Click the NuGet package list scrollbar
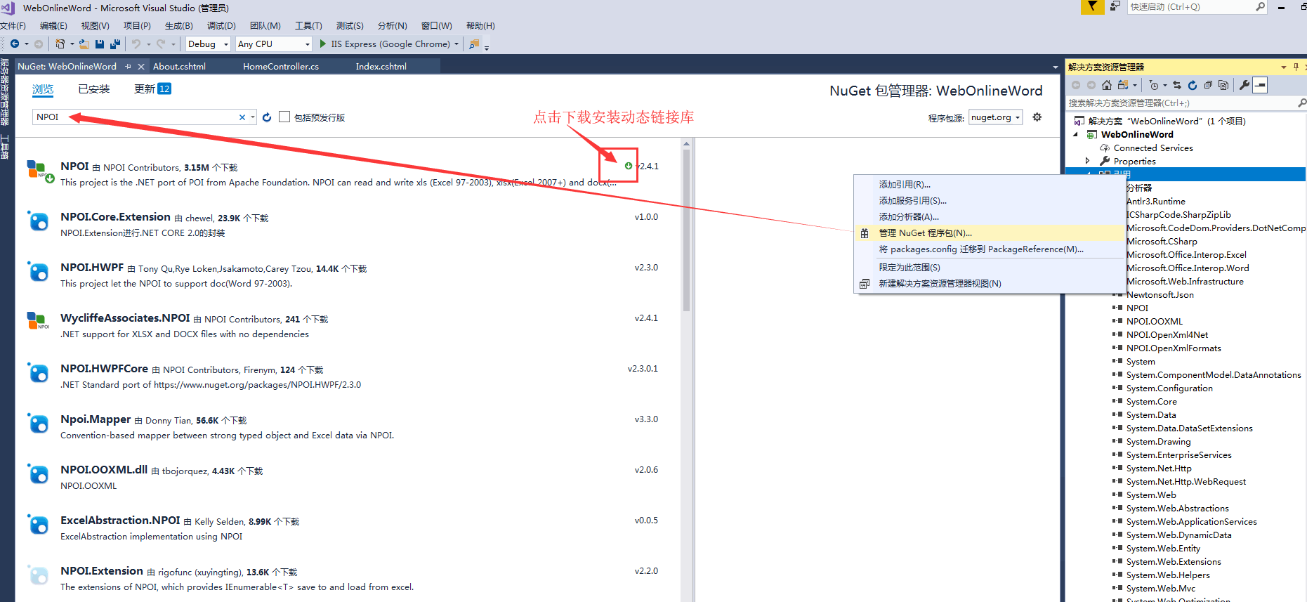The width and height of the screenshot is (1307, 602). point(686,230)
